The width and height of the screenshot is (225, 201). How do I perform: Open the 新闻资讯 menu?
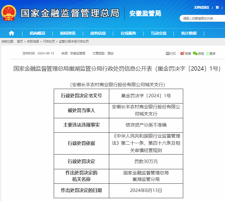click(68, 33)
